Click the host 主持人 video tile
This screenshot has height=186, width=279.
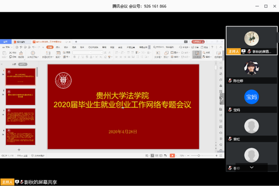252,40
